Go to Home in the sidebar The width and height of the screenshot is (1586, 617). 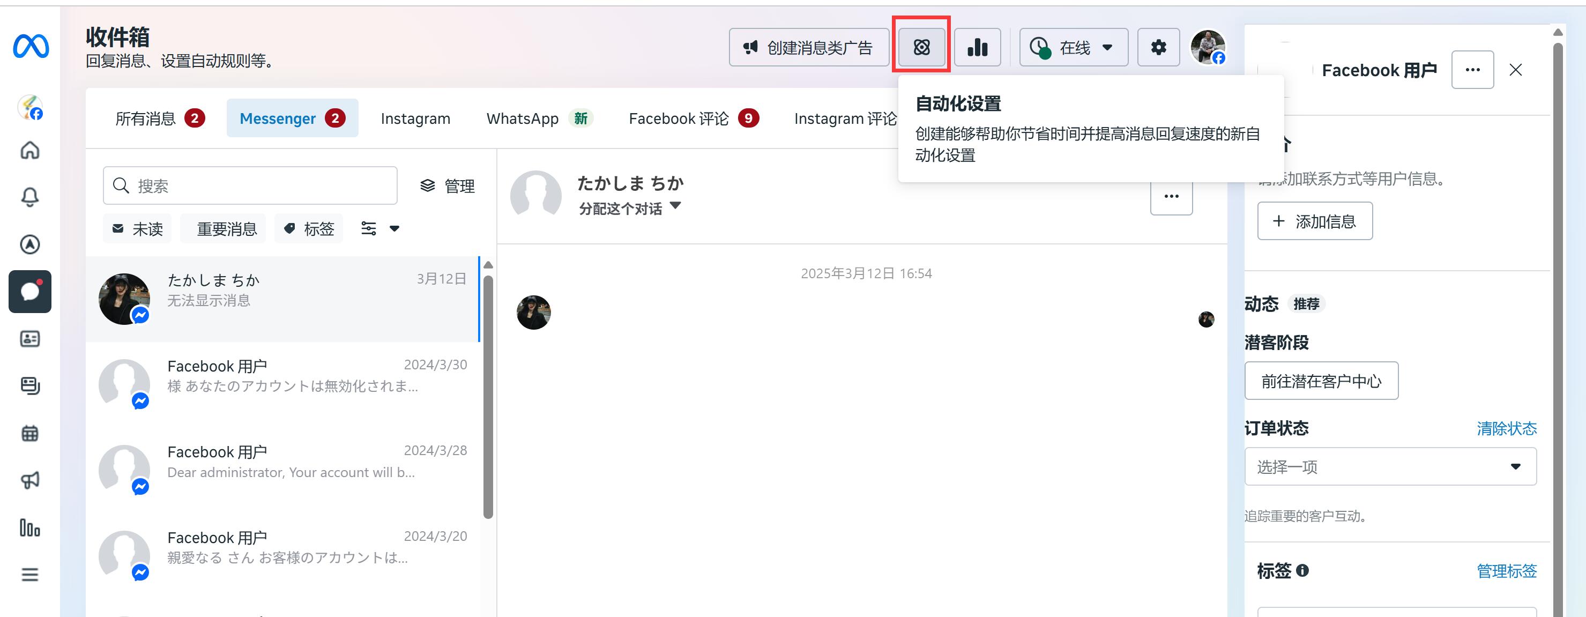(30, 150)
